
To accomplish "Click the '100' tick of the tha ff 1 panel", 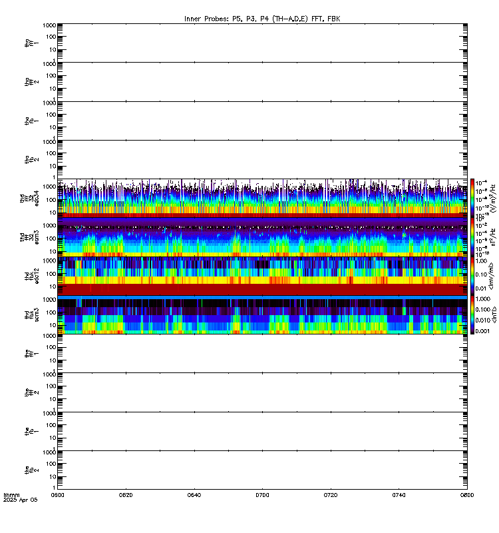I will (51, 37).
